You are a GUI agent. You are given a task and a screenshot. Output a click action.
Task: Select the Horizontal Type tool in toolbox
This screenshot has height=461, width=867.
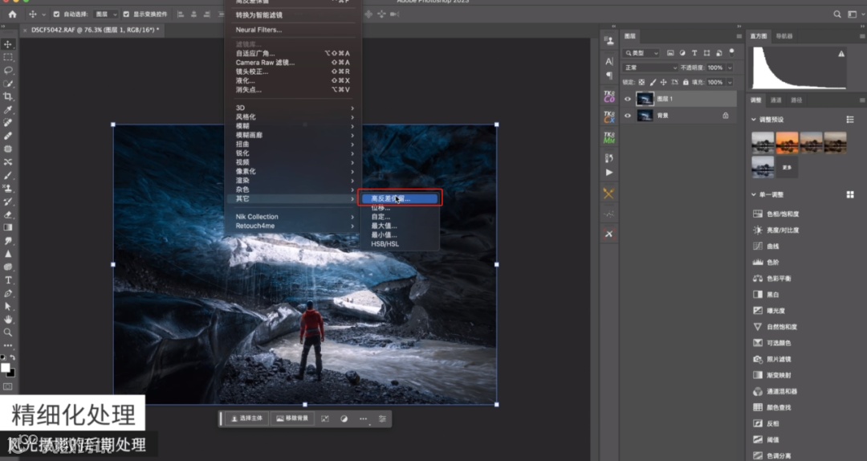(x=8, y=280)
